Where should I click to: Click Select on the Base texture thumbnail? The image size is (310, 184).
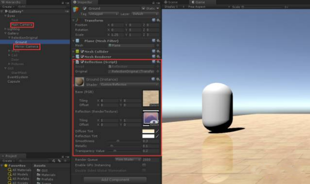click(155, 105)
